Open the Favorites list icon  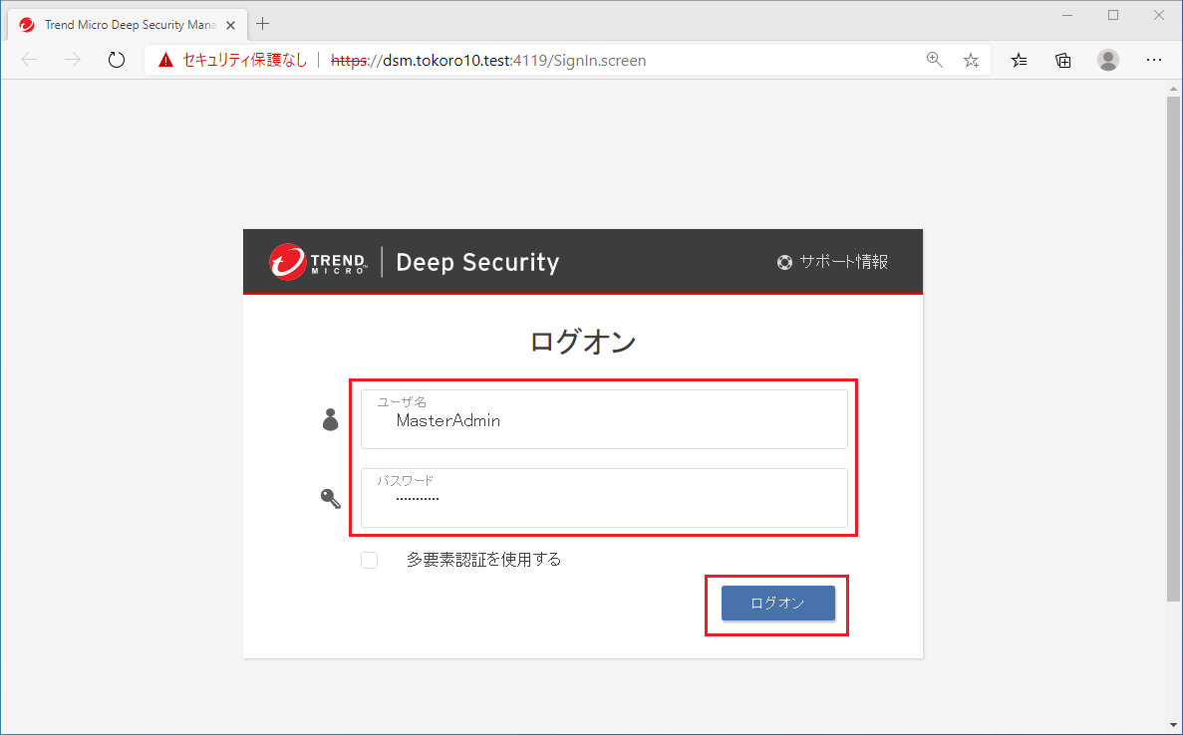tap(1019, 61)
